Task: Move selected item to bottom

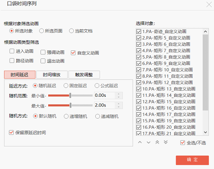Action: [x=166, y=142]
